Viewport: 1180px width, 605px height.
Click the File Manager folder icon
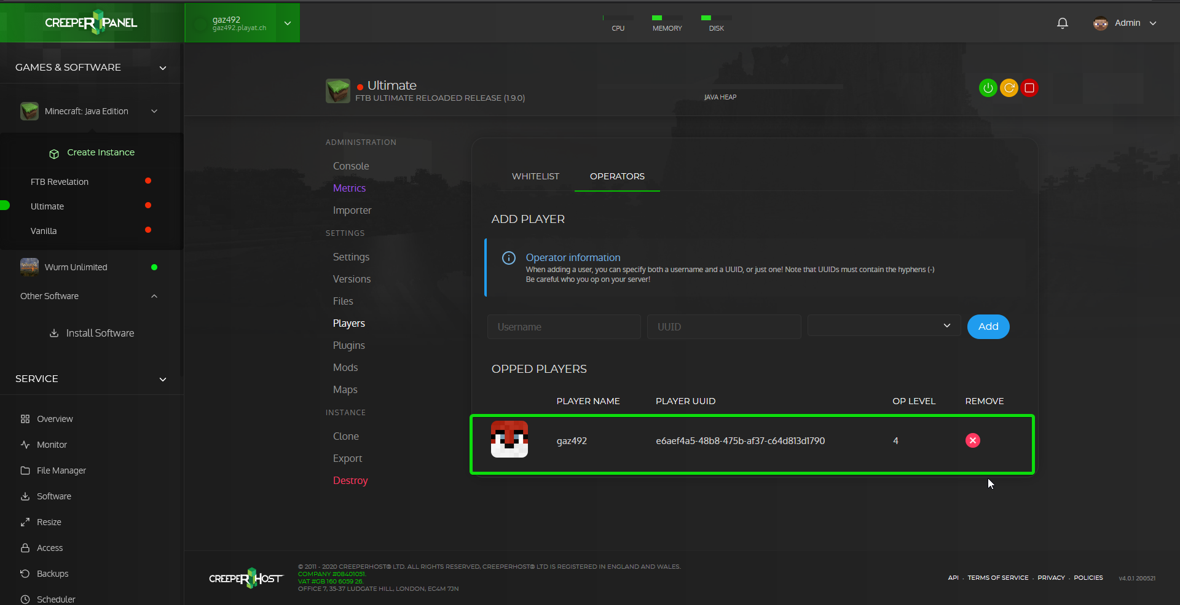(x=25, y=470)
